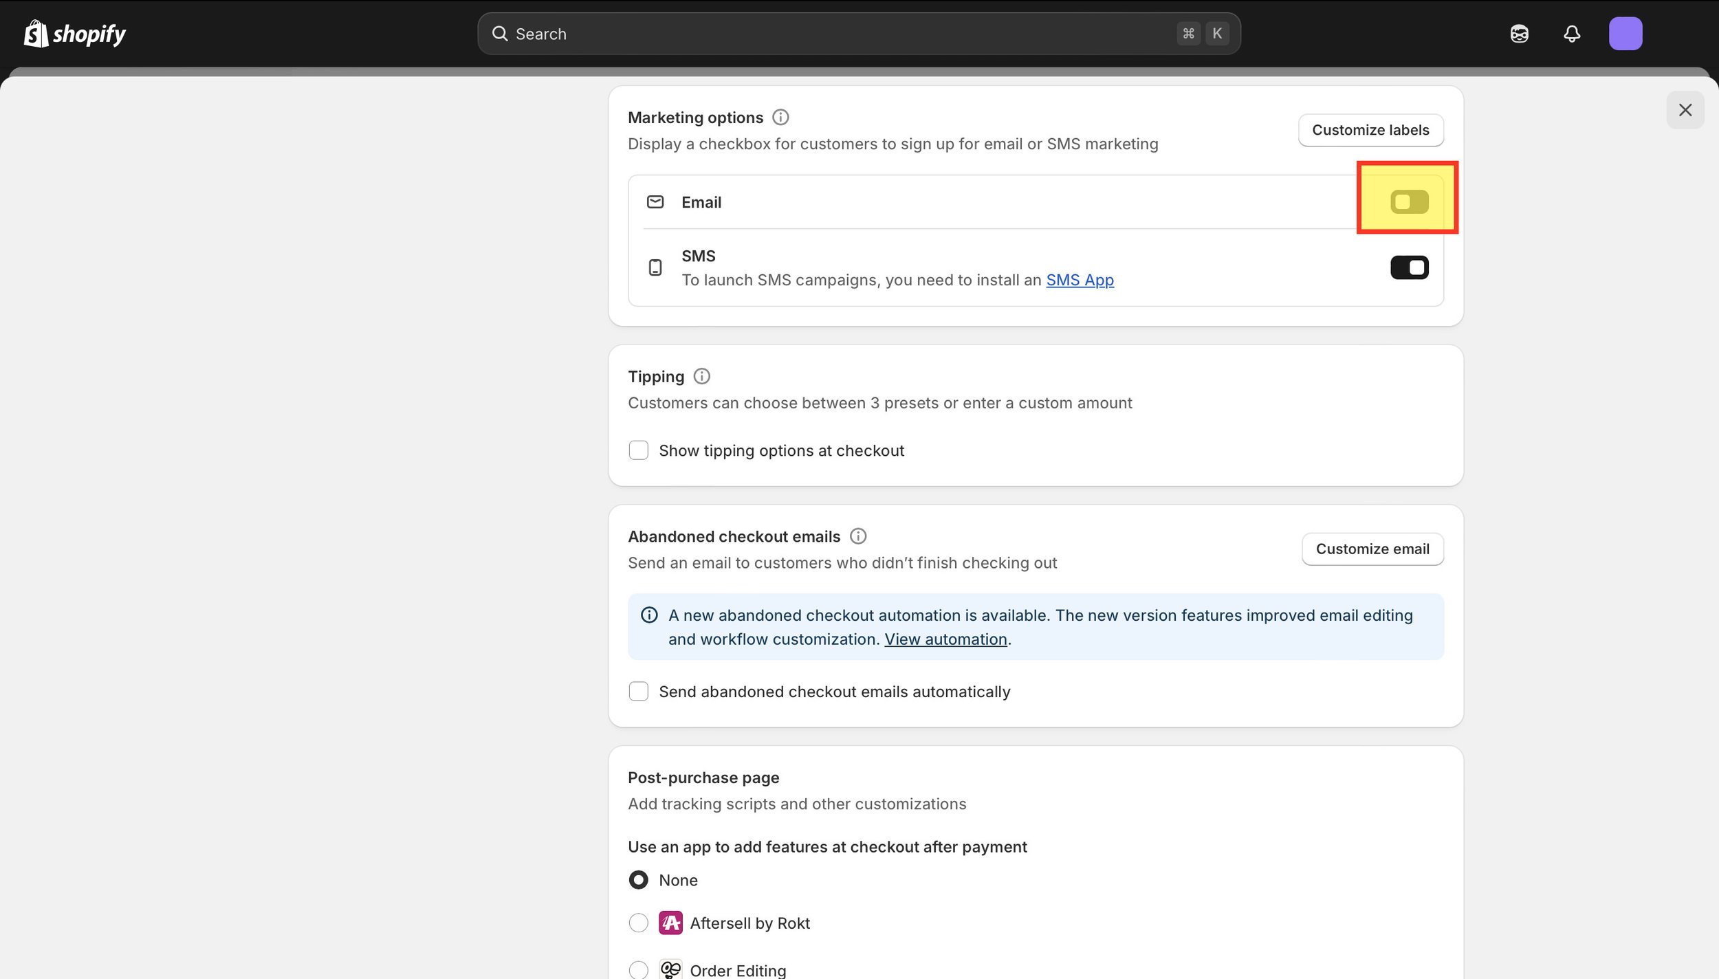Viewport: 1719px width, 979px height.
Task: Click Marketing options info icon
Action: [780, 118]
